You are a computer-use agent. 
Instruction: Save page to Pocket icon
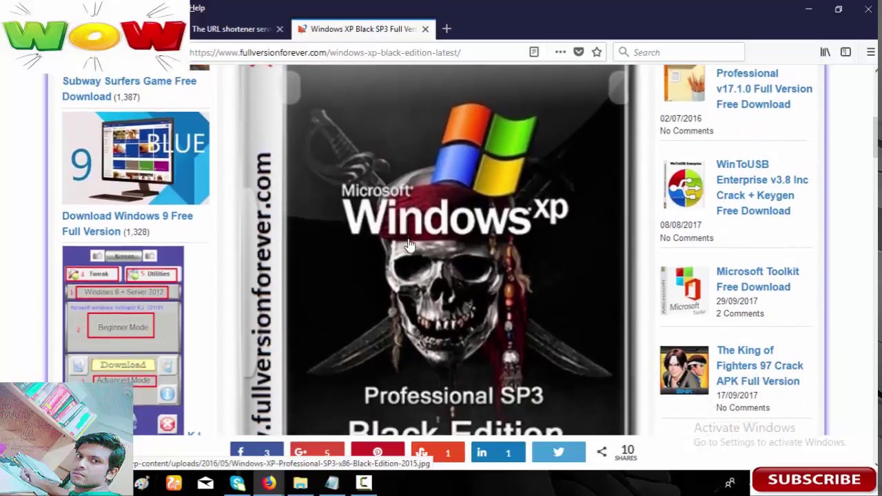pyautogui.click(x=579, y=52)
